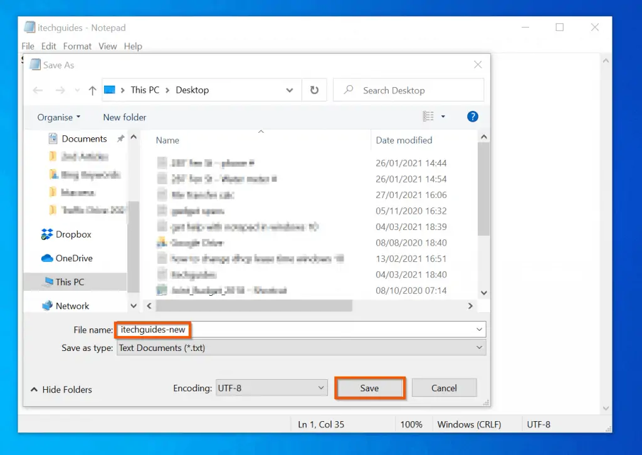Open Notepad Help menu
642x455 pixels.
(x=133, y=46)
